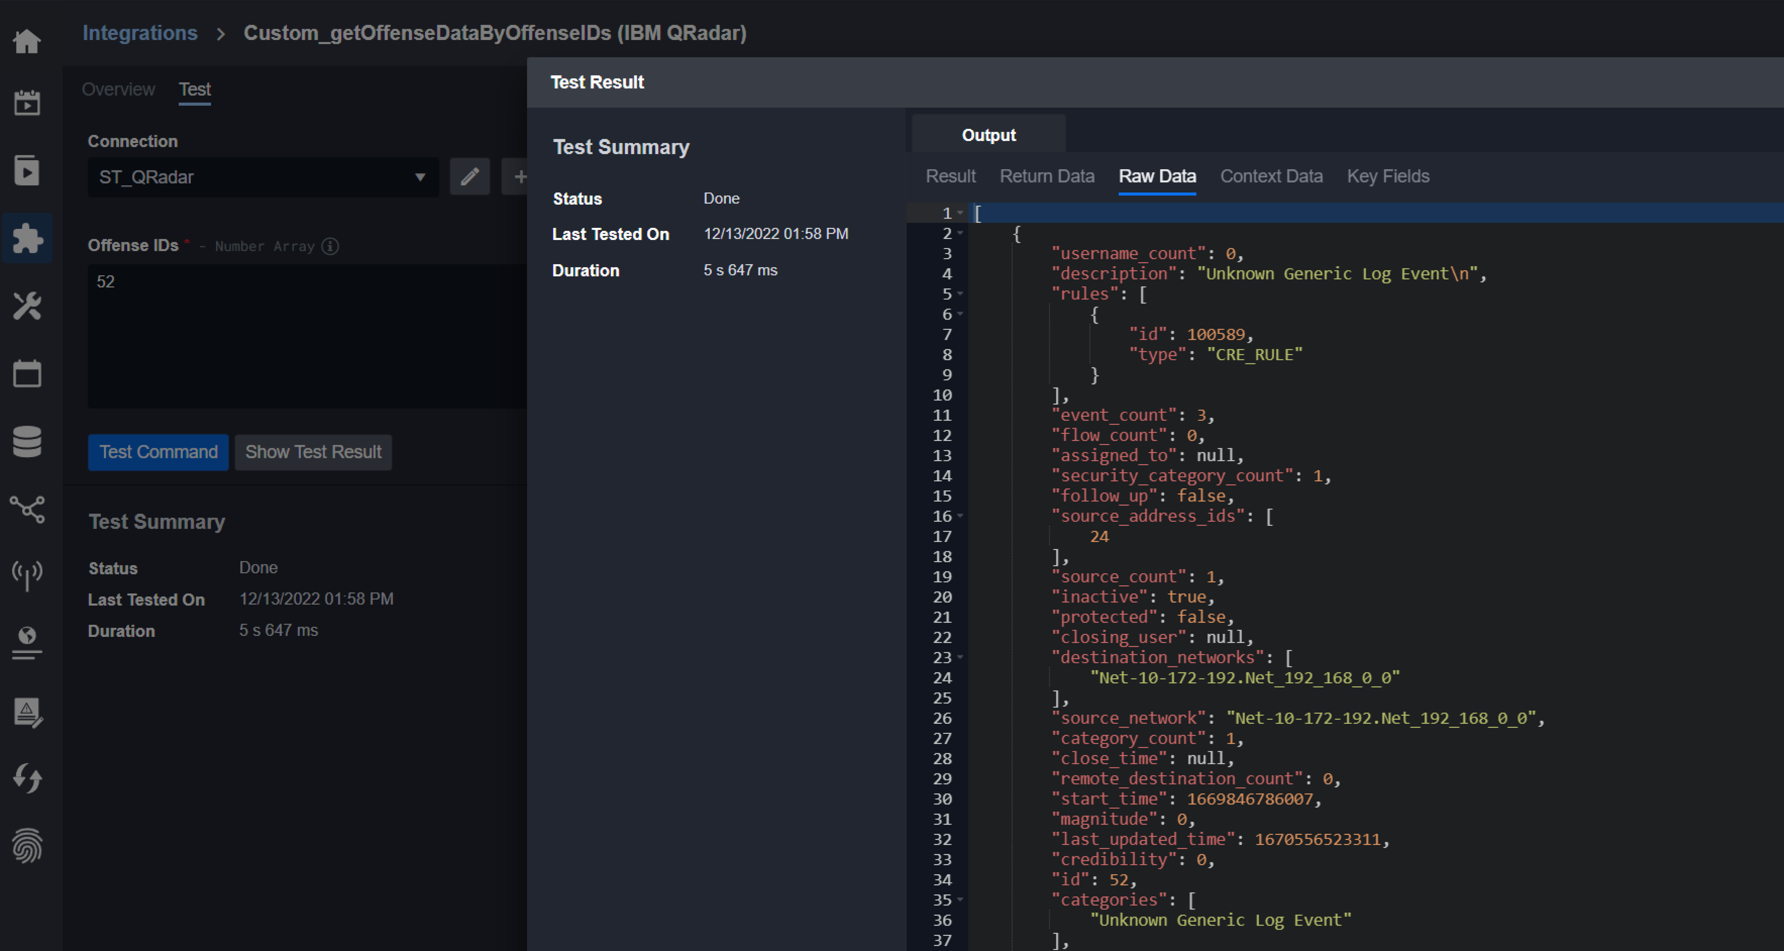This screenshot has width=1784, height=951.
Task: Open the Integrations puzzle icon
Action: [27, 238]
